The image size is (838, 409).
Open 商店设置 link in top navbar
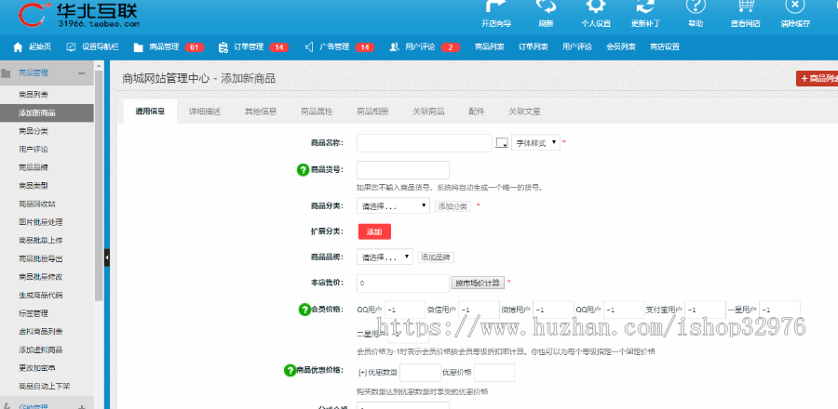pyautogui.click(x=664, y=46)
